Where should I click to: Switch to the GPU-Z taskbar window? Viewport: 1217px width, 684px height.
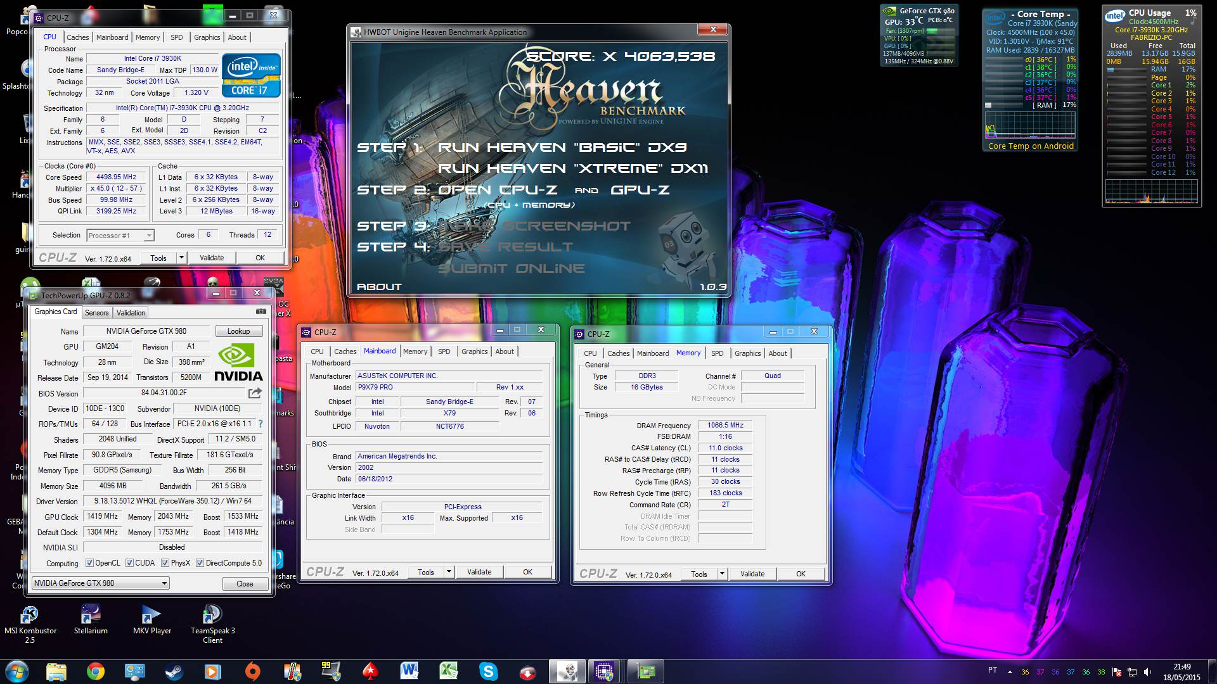tap(645, 671)
